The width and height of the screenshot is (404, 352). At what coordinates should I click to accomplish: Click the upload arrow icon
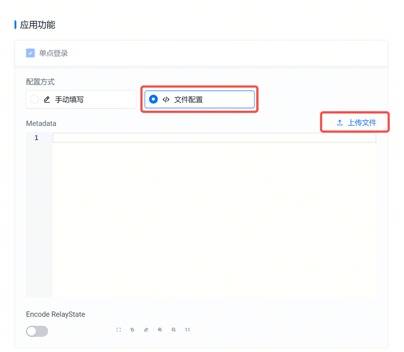coord(340,122)
